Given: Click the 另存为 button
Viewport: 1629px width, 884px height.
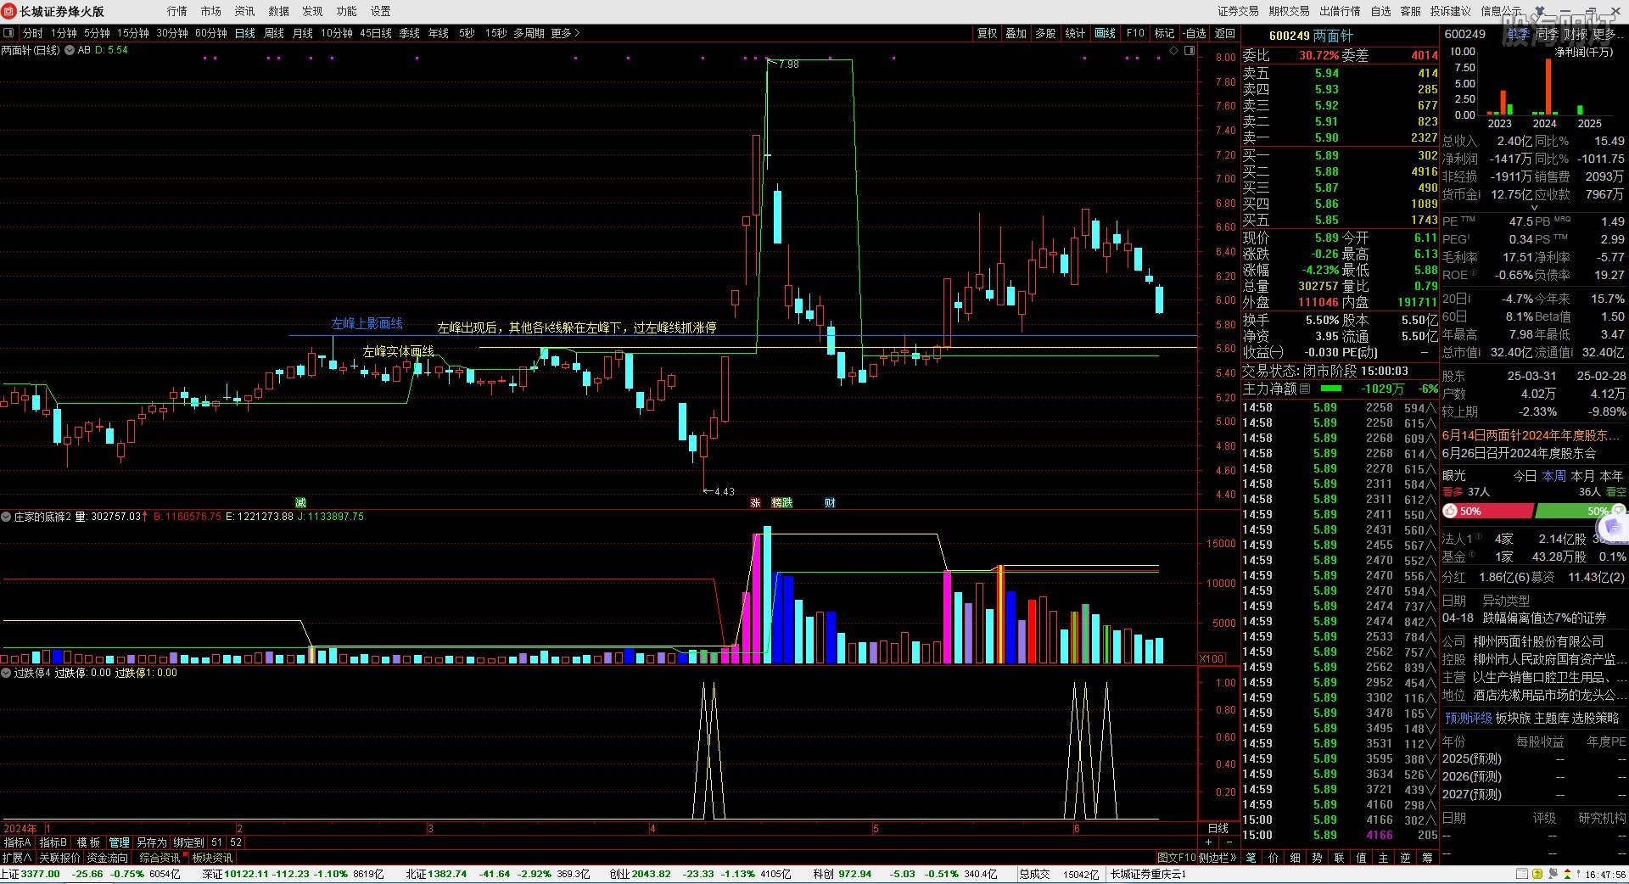Looking at the screenshot, I should 152,842.
